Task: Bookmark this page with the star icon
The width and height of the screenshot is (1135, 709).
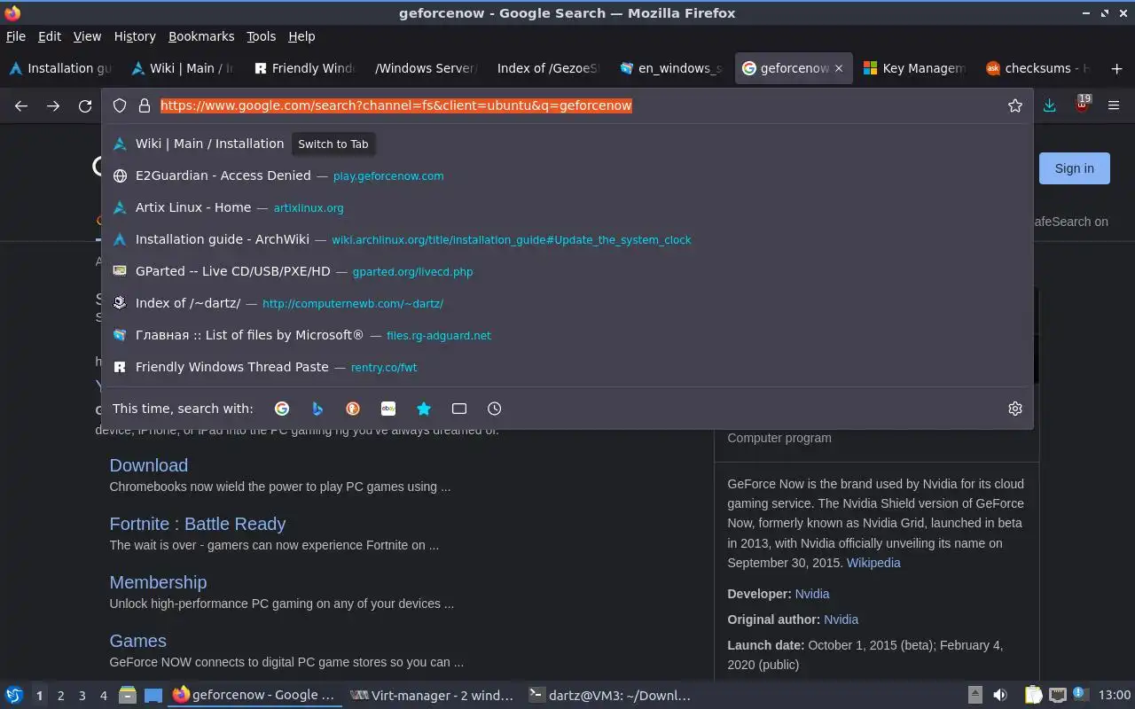Action: (x=1015, y=105)
